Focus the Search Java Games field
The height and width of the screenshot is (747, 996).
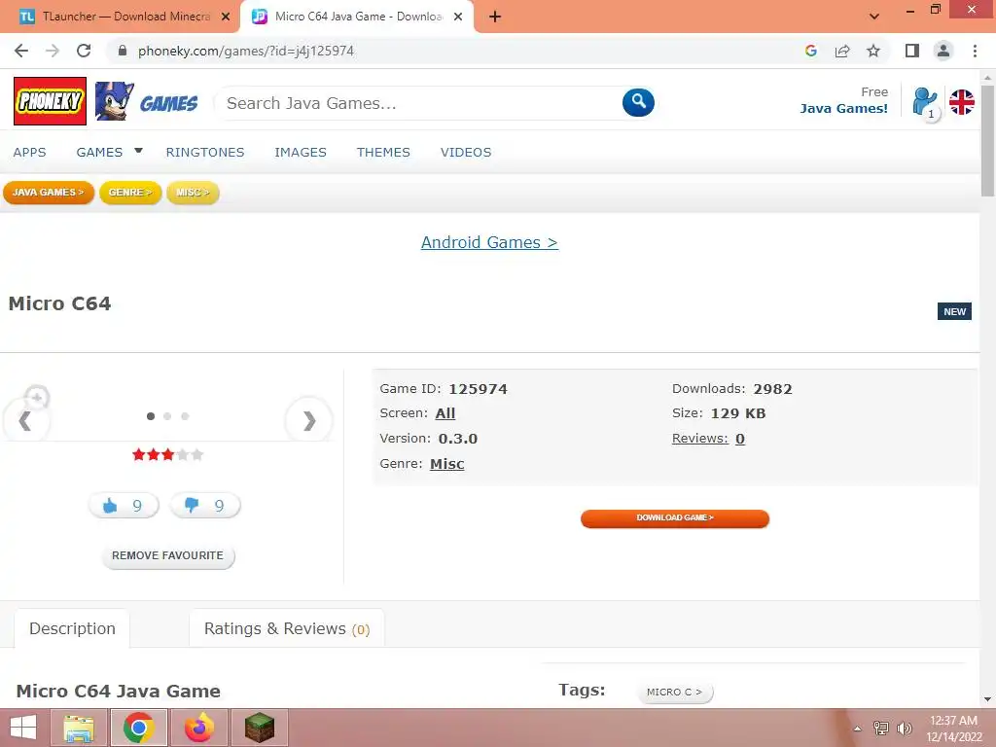click(419, 103)
